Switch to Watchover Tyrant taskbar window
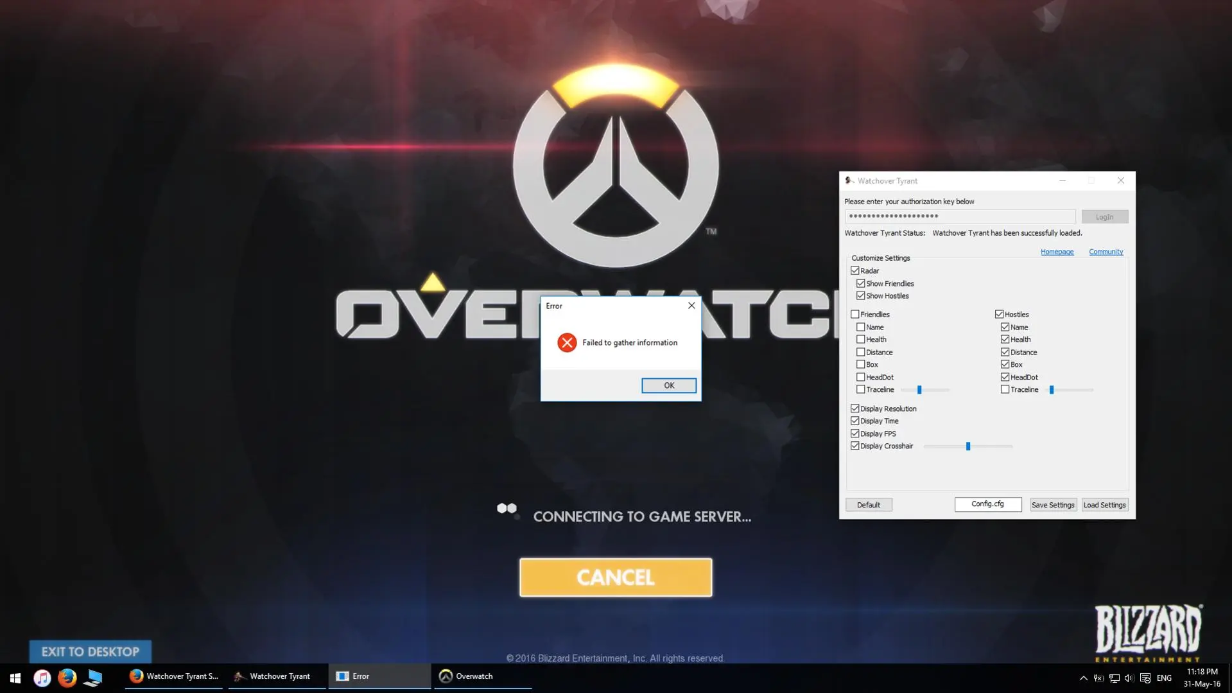 point(277,676)
